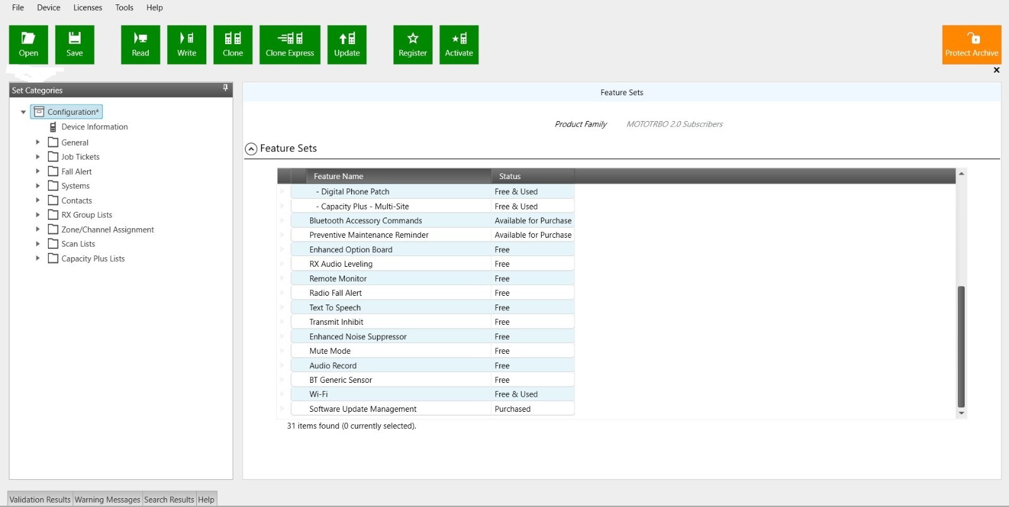Click the Open archive toolbar icon
1009x507 pixels.
pyautogui.click(x=28, y=44)
